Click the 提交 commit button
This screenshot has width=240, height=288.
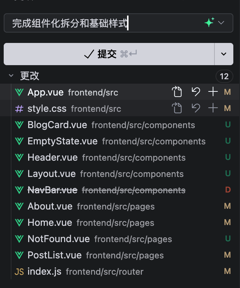[x=109, y=54]
